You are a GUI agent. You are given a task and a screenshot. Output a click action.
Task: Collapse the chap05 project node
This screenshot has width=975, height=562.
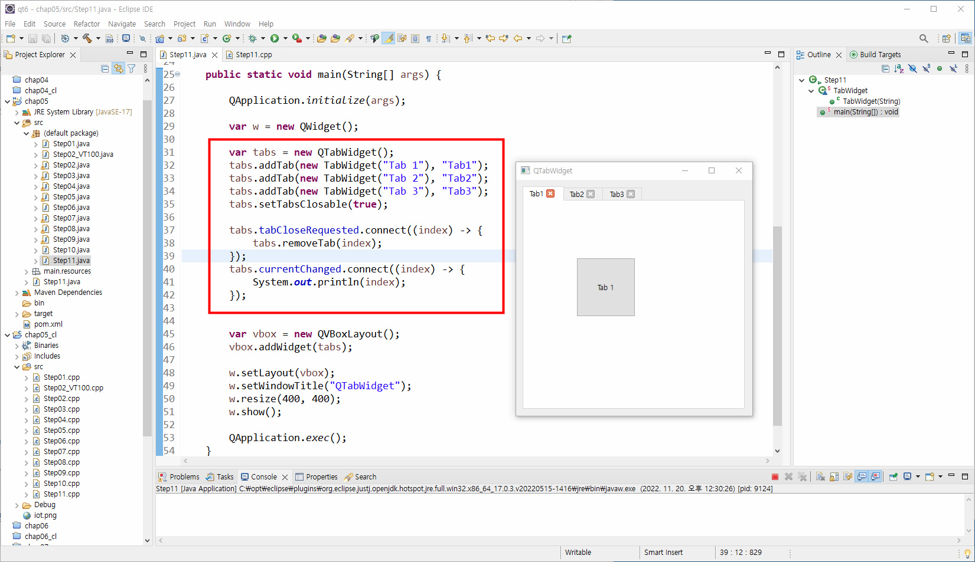coord(8,101)
